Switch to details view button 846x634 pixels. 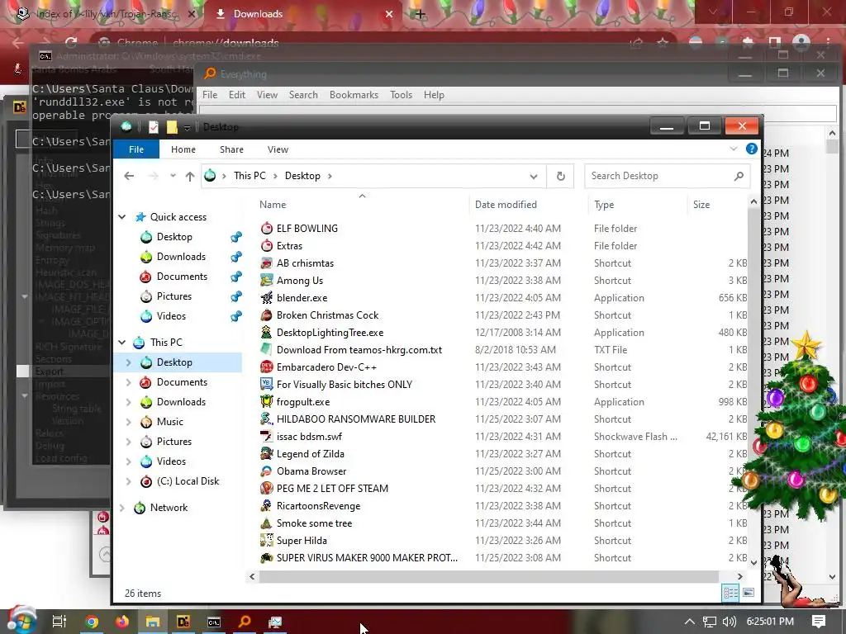pyautogui.click(x=730, y=593)
